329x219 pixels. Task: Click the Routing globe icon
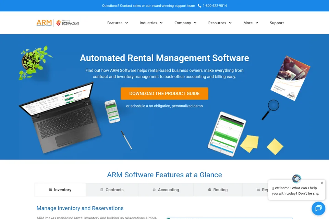click(210, 190)
